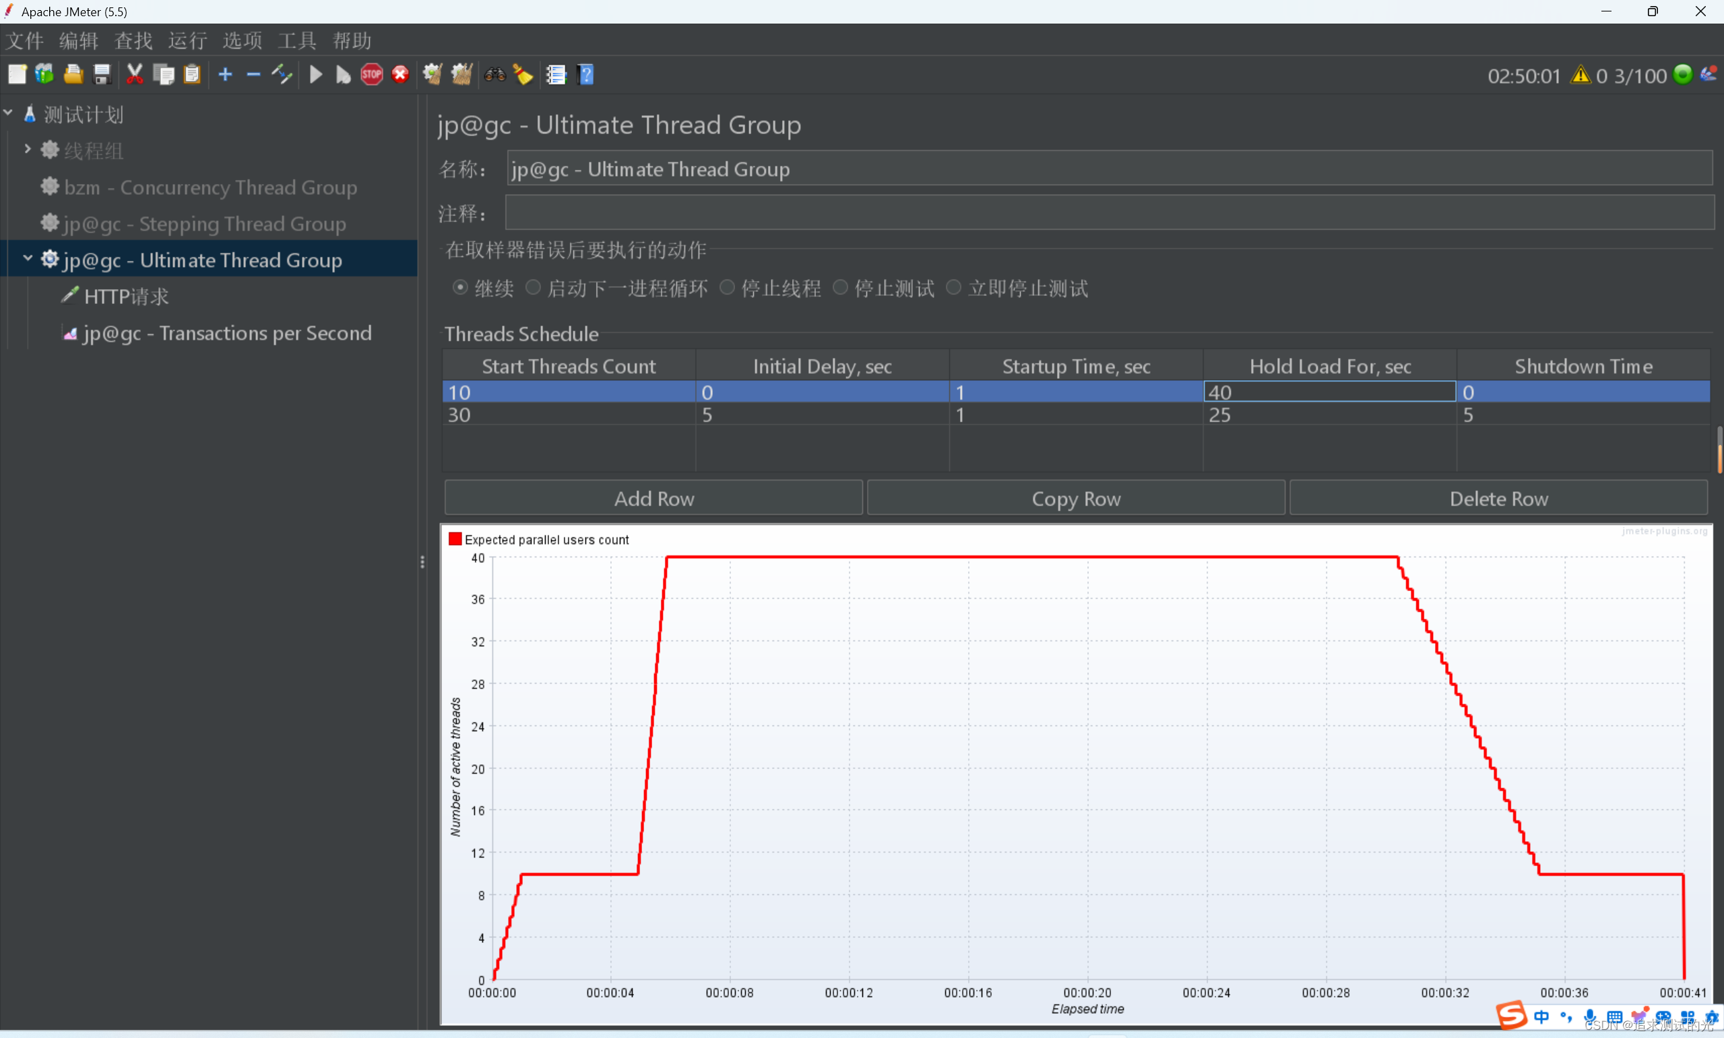This screenshot has width=1724, height=1038.
Task: Select the 启动下一进程循环 radio option
Action: click(533, 288)
